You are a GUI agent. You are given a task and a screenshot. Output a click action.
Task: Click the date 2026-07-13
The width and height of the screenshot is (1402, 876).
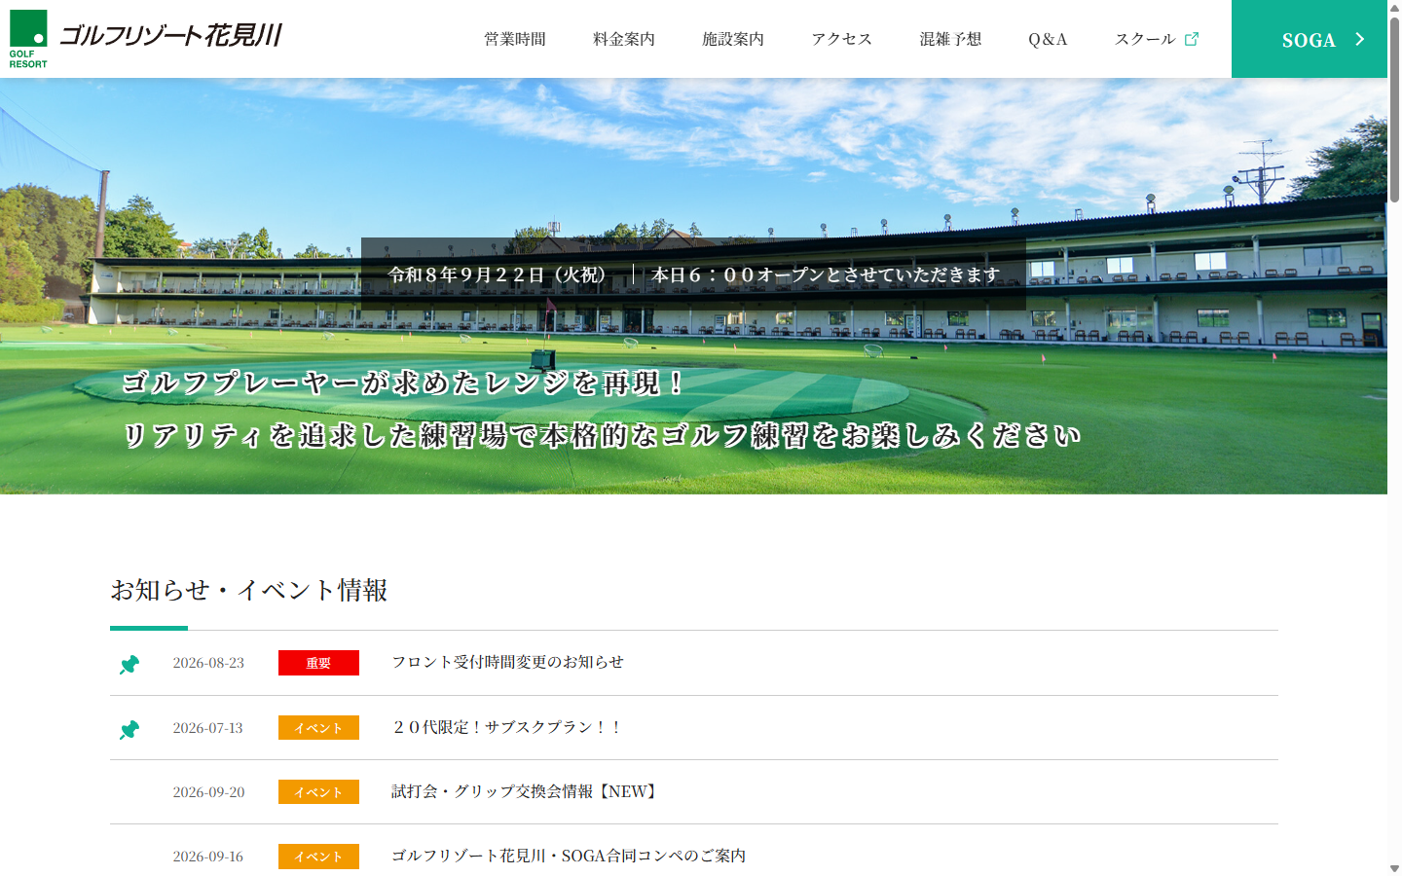[x=208, y=728]
